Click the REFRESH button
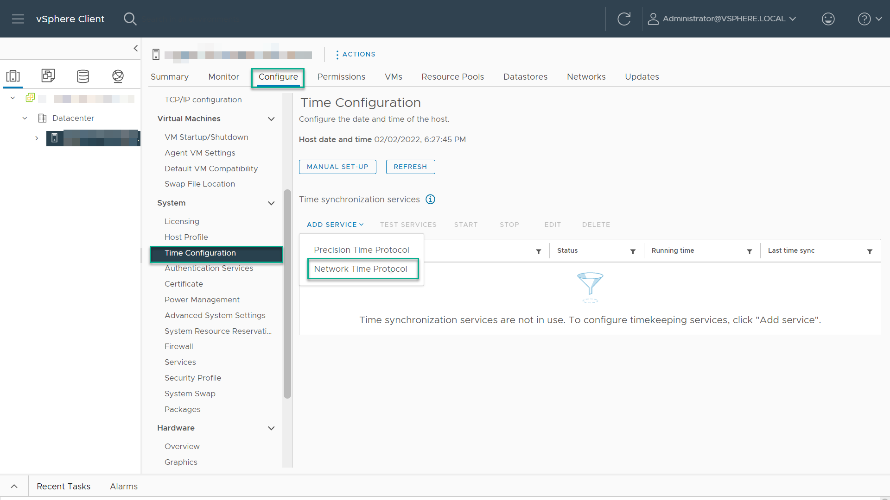 pyautogui.click(x=410, y=167)
